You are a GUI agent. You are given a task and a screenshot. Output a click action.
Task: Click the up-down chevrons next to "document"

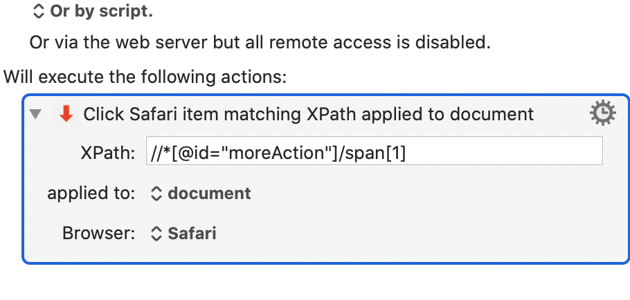click(x=156, y=194)
